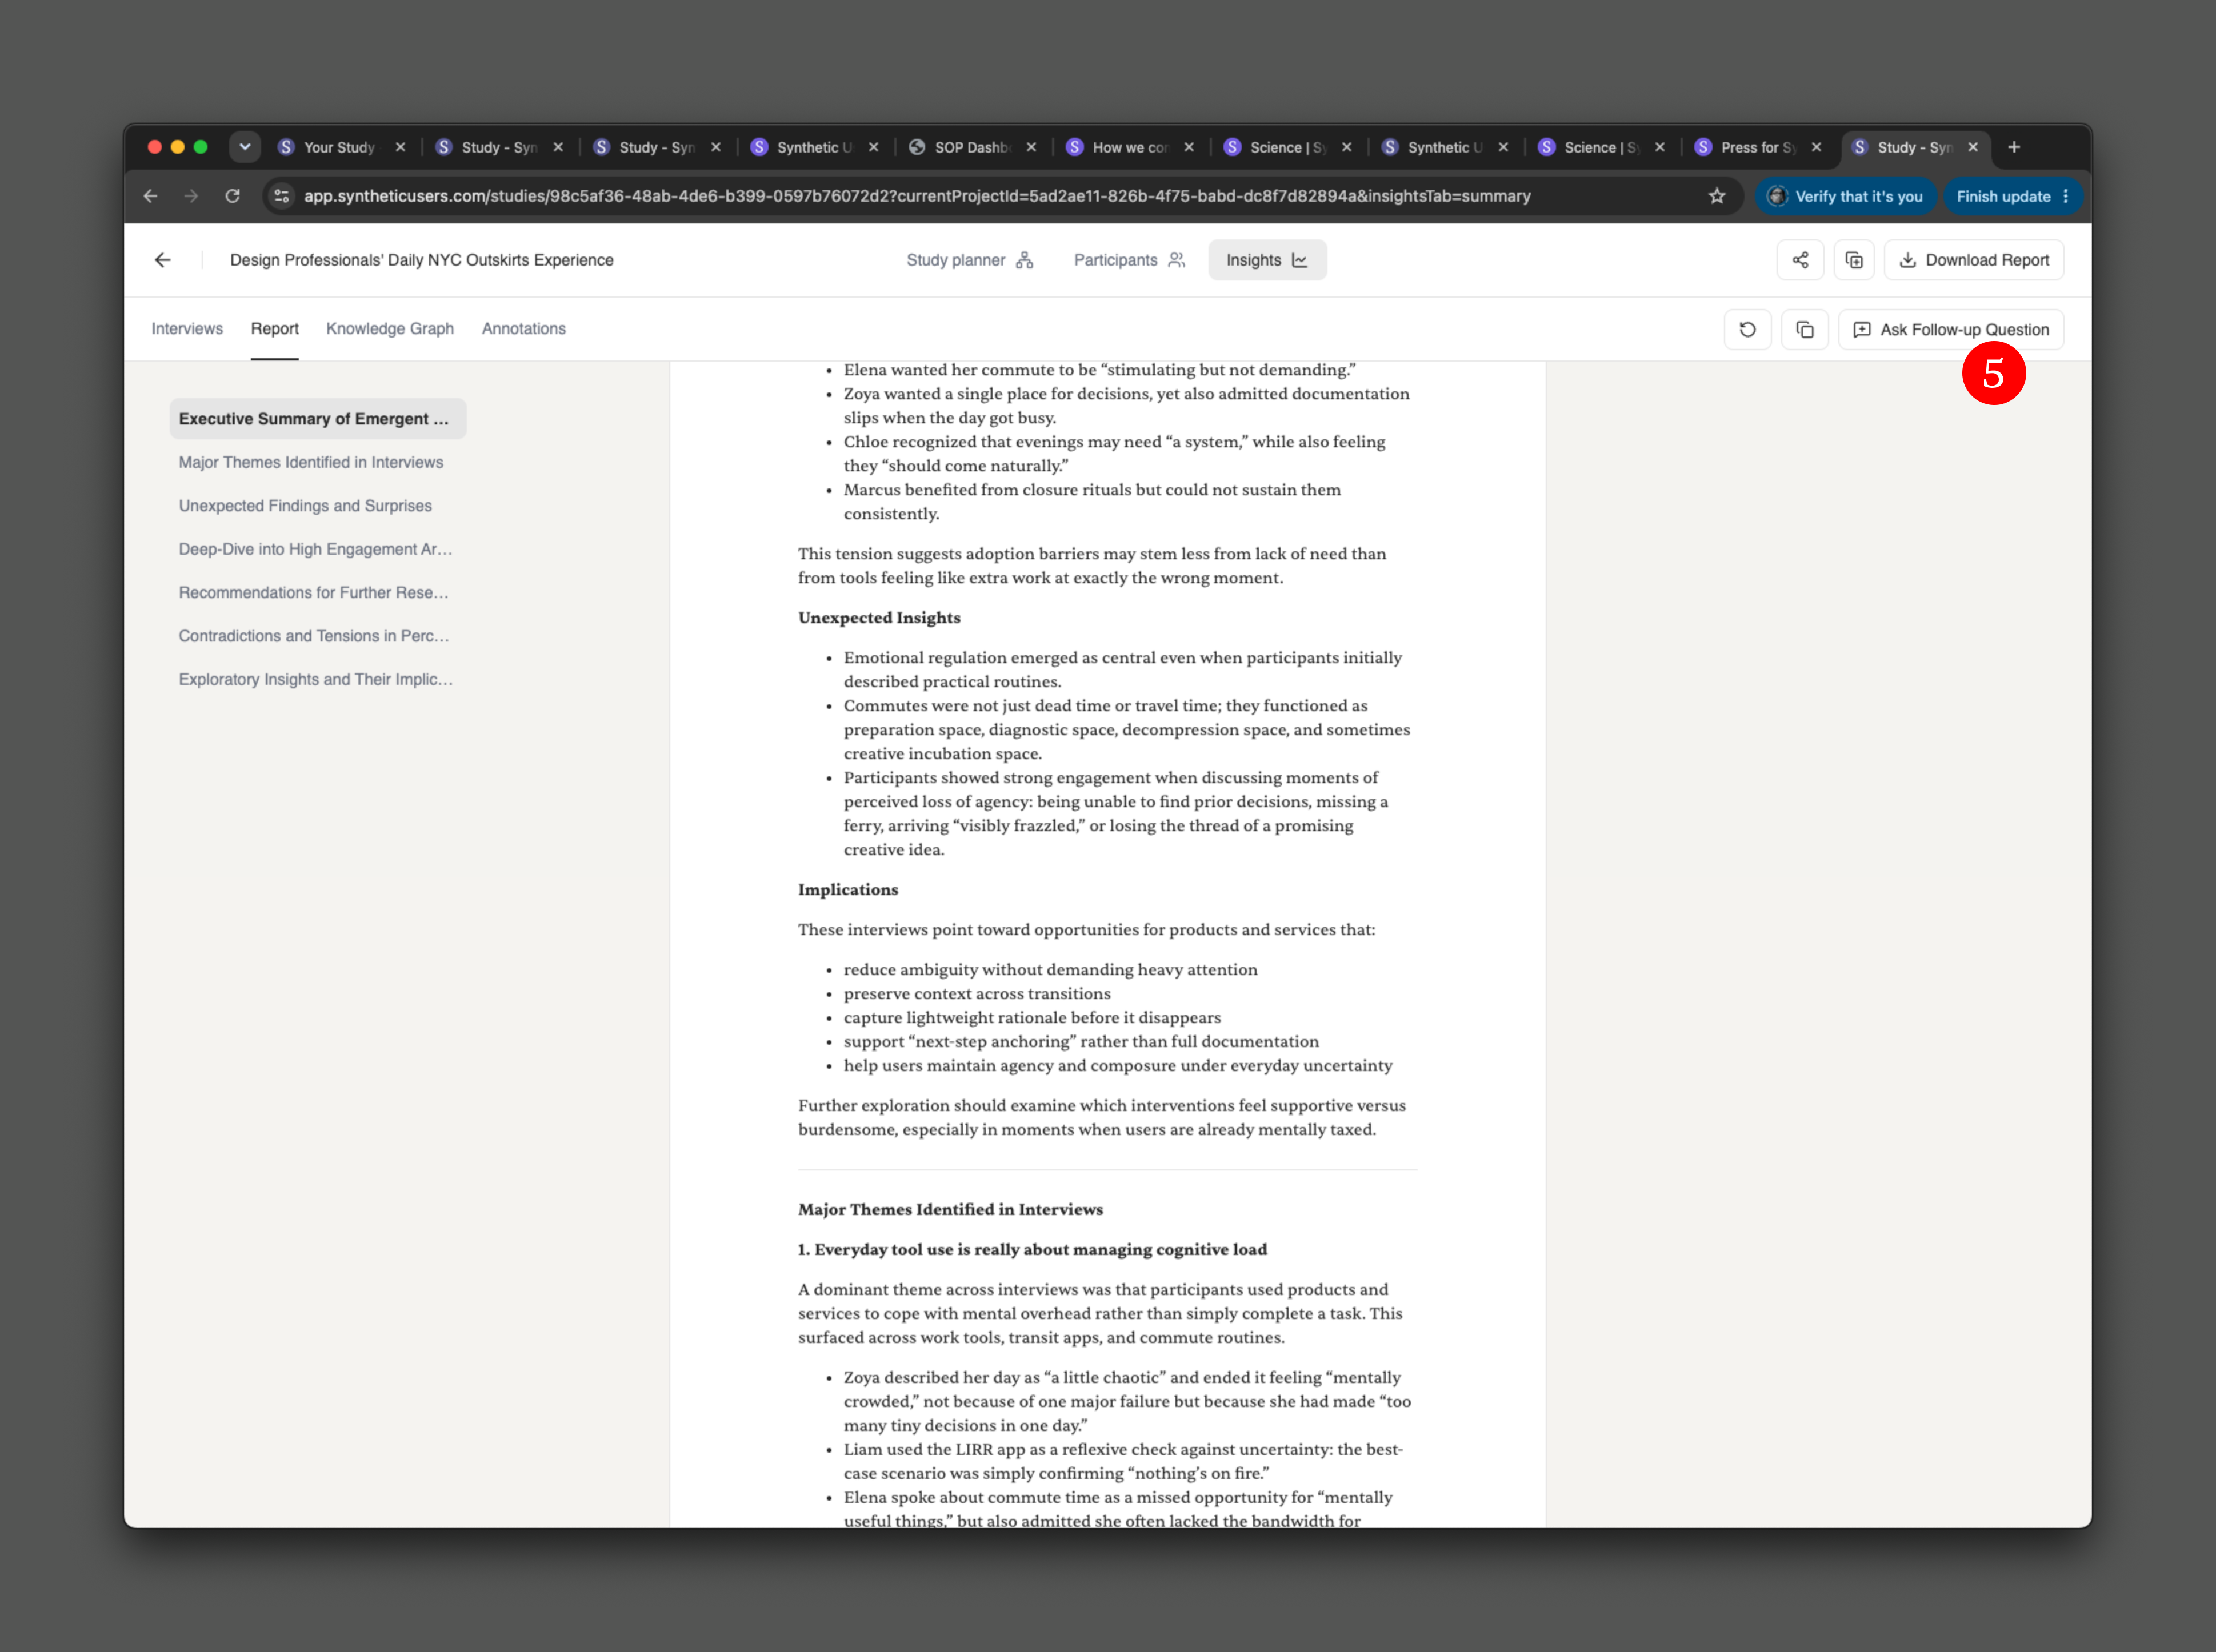The width and height of the screenshot is (2216, 1652).
Task: Open the Chrome three-dot menu
Action: coord(2065,196)
